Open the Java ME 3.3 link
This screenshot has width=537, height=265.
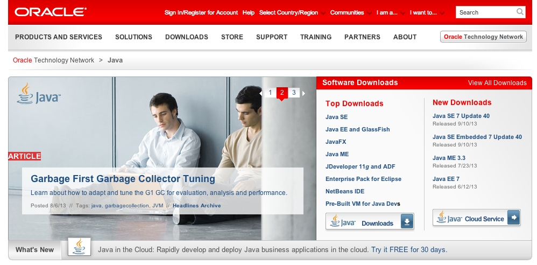coord(449,158)
